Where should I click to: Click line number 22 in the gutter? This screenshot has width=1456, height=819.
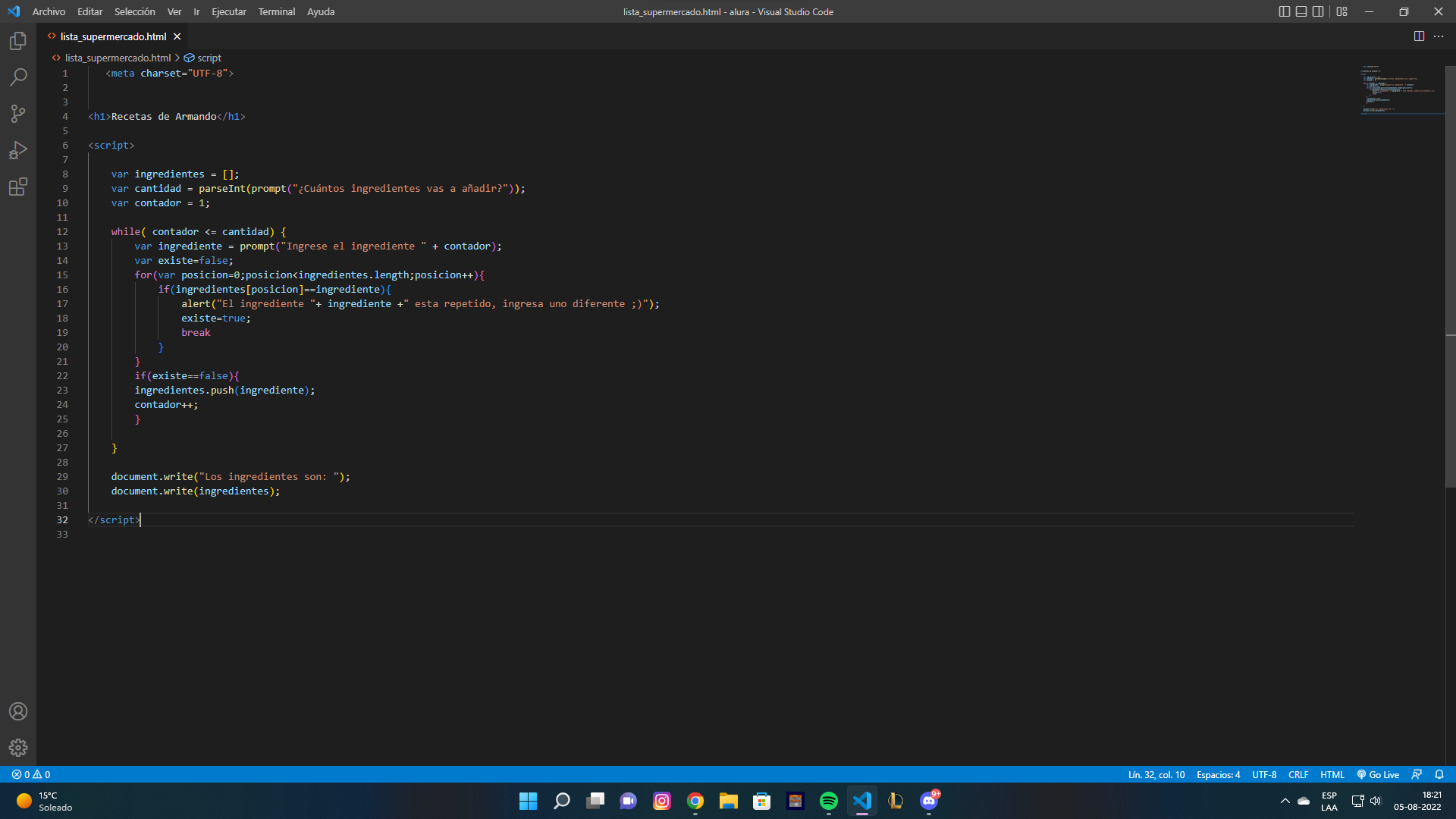tap(62, 375)
